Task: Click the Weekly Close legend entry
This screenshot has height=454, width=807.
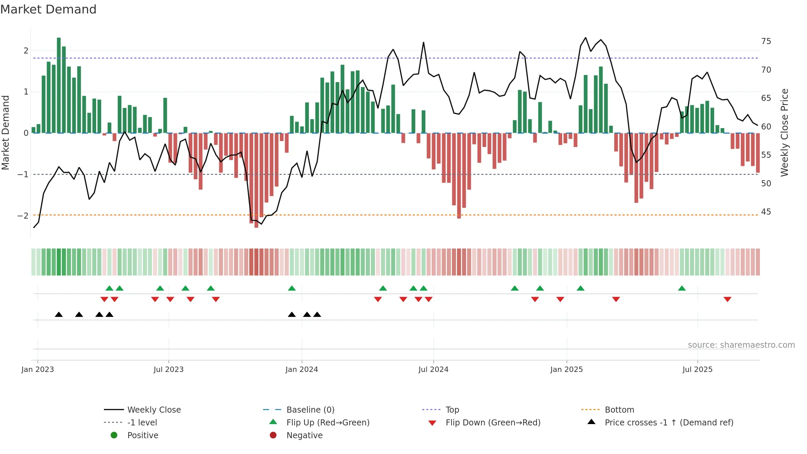Action: (143, 410)
